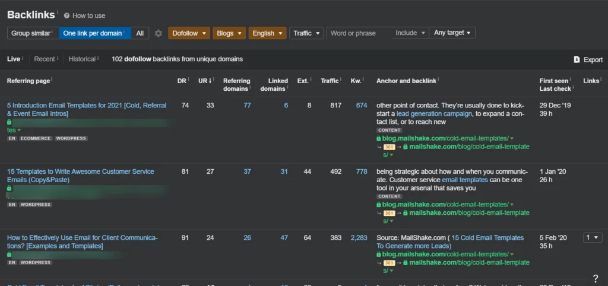Click 15 Cold Email Templates anchor link
The image size is (608, 286).
tap(450, 242)
